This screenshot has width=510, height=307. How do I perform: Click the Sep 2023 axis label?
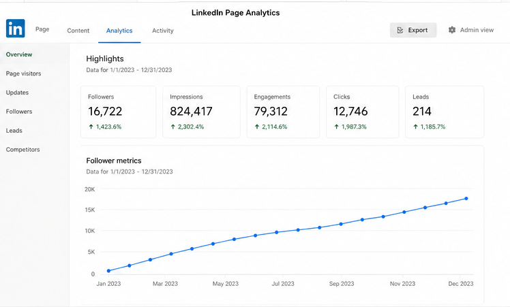pos(342,284)
